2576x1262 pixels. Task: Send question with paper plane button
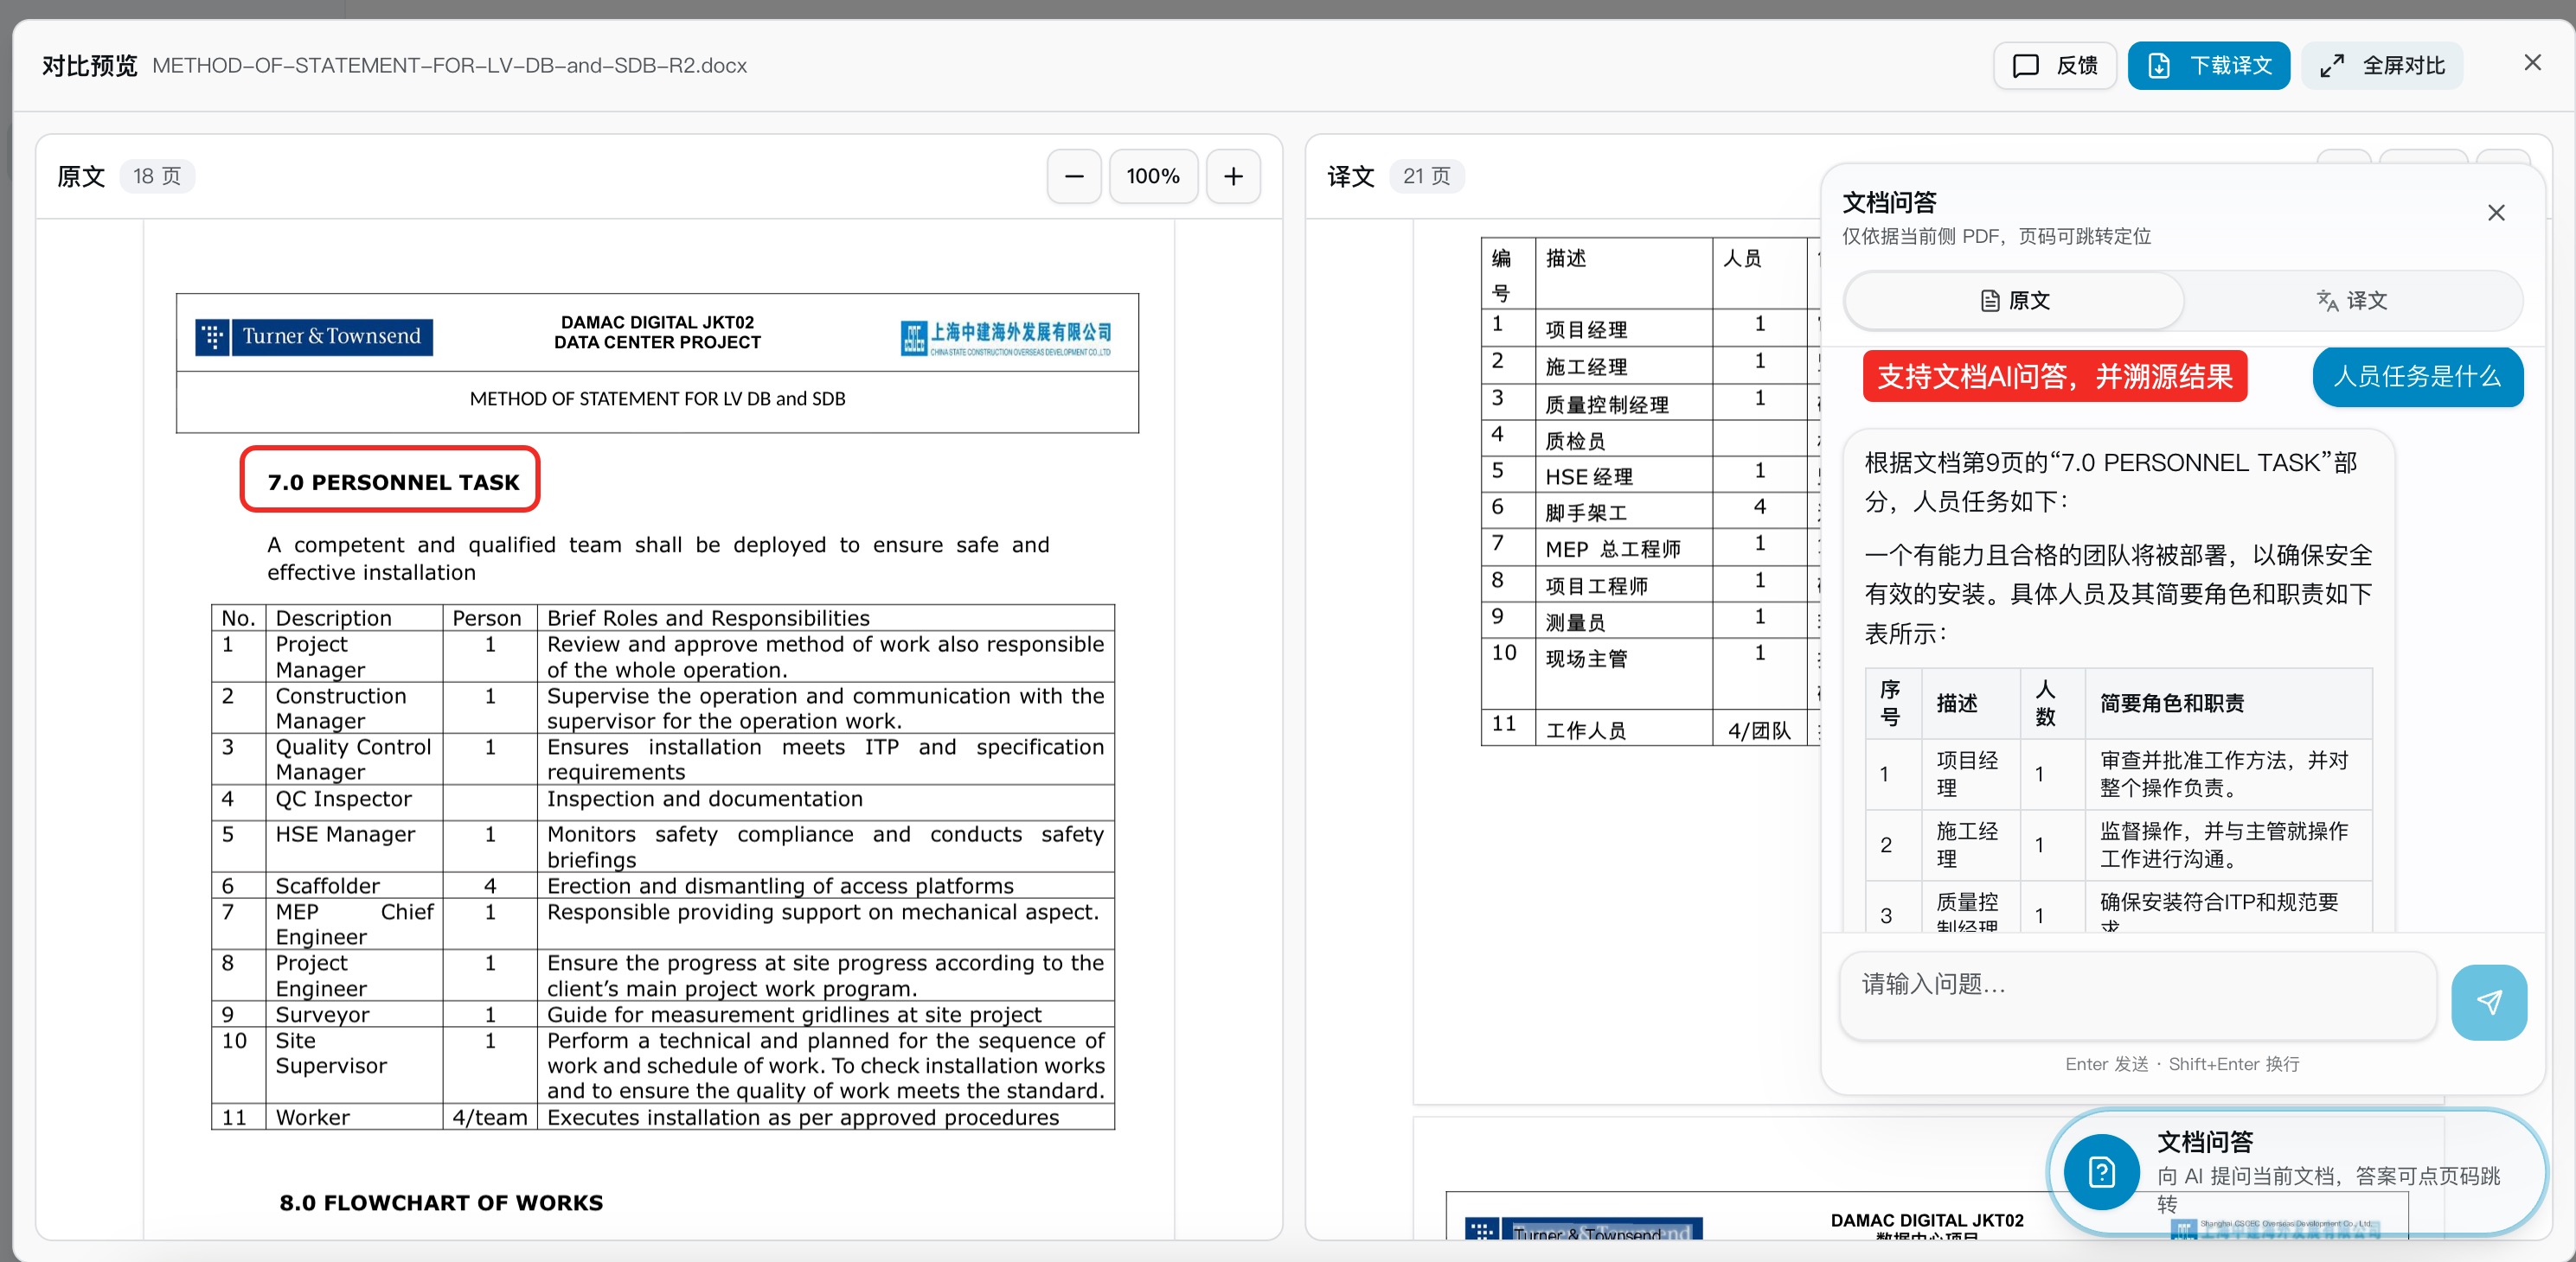(2489, 1002)
